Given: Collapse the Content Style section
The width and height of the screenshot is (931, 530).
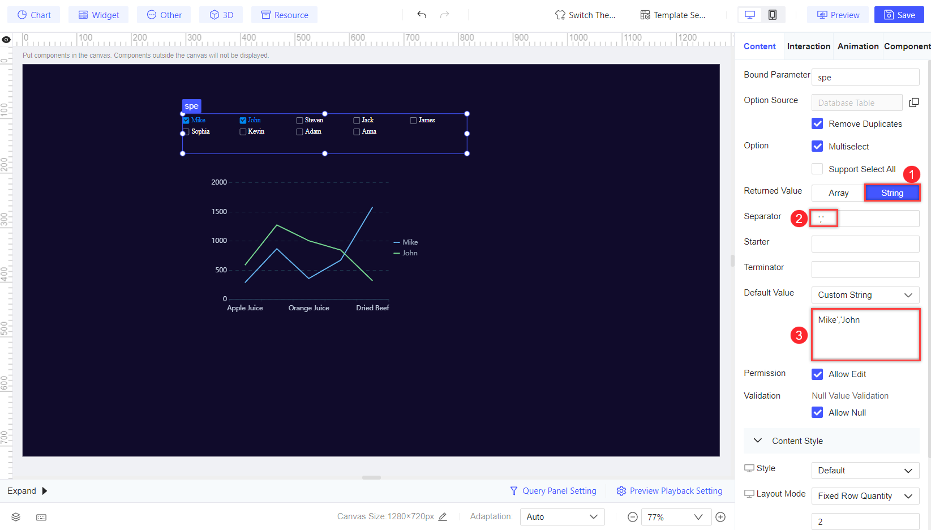Looking at the screenshot, I should point(758,441).
